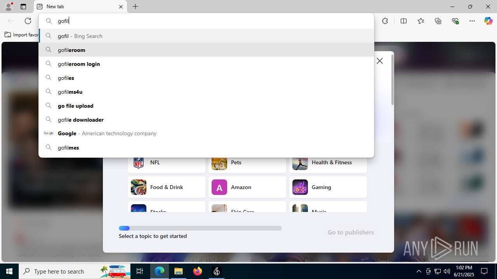Click the address bar containing gofil
This screenshot has width=497, height=279.
[206, 21]
